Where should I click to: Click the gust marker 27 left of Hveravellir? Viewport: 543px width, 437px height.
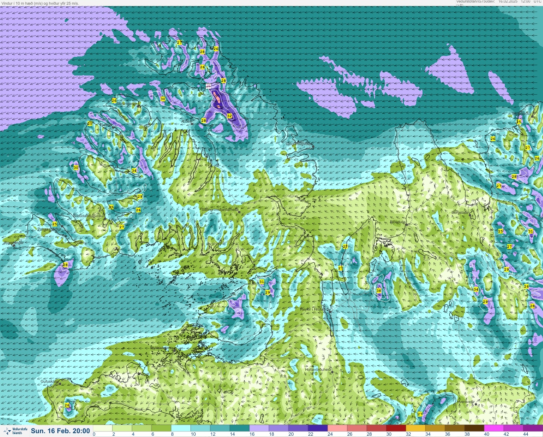coord(420,414)
